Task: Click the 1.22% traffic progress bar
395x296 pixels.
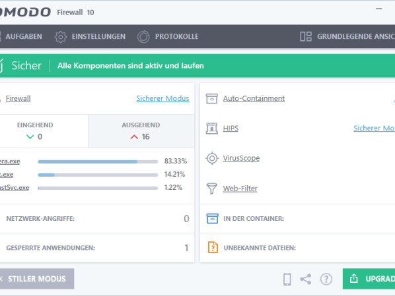Action: tap(98, 188)
